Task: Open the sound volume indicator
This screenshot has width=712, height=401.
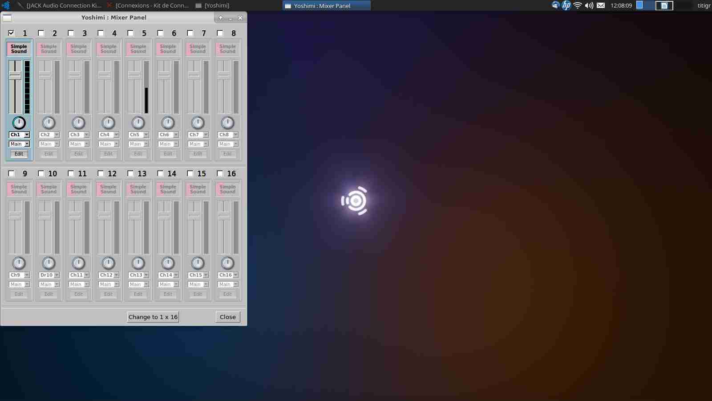Action: tap(589, 5)
